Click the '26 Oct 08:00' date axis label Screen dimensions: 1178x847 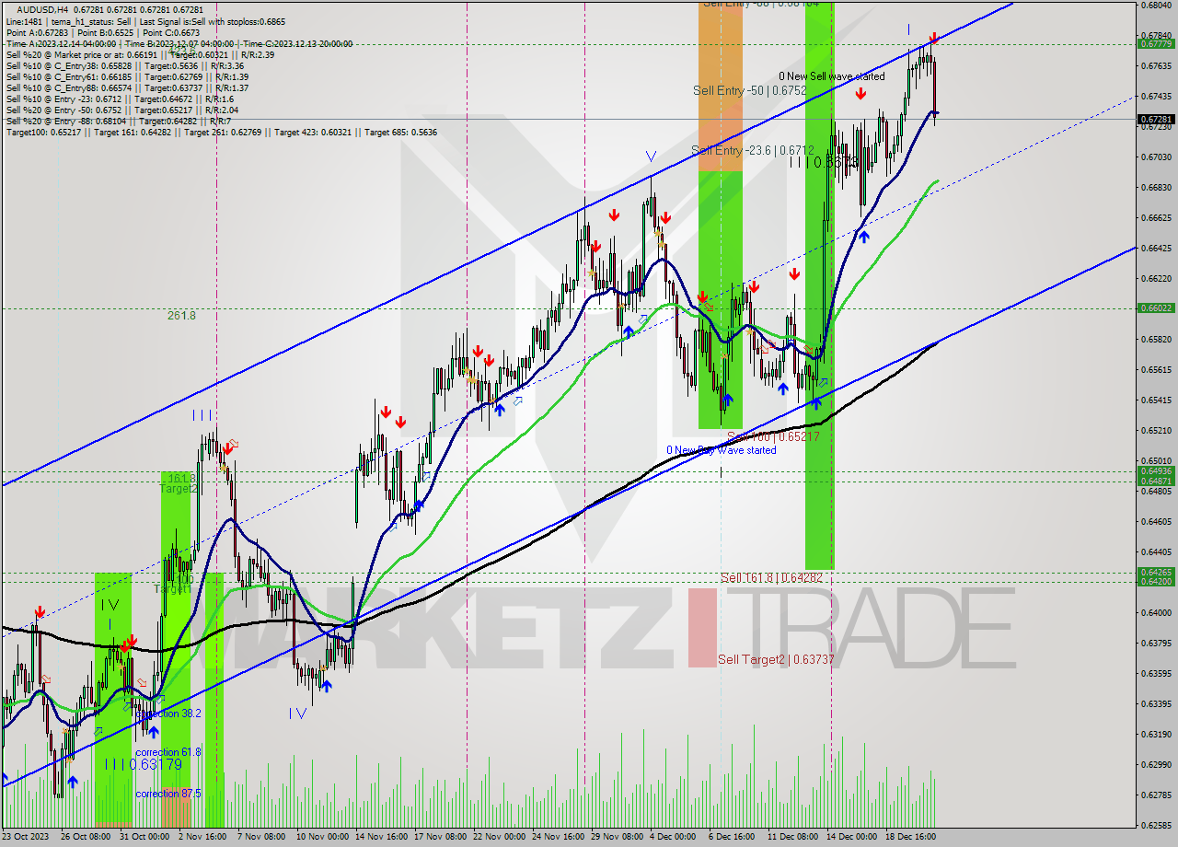tap(87, 837)
